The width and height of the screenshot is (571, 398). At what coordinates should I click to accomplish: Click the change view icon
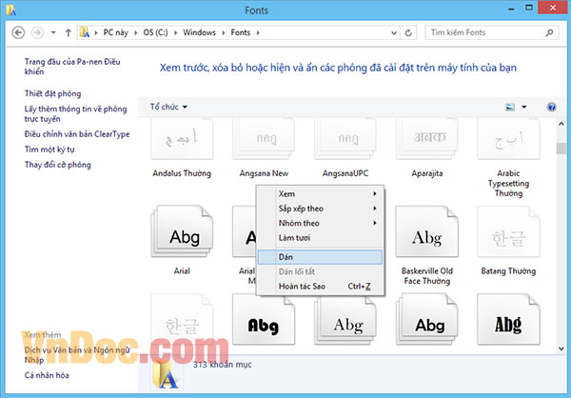coord(510,107)
